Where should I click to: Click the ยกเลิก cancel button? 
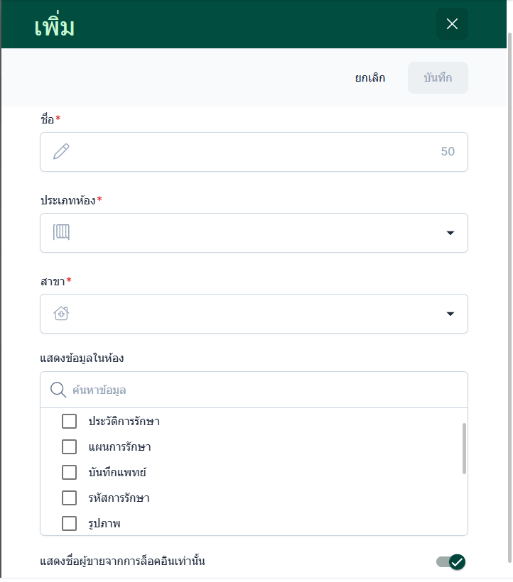[x=370, y=78]
